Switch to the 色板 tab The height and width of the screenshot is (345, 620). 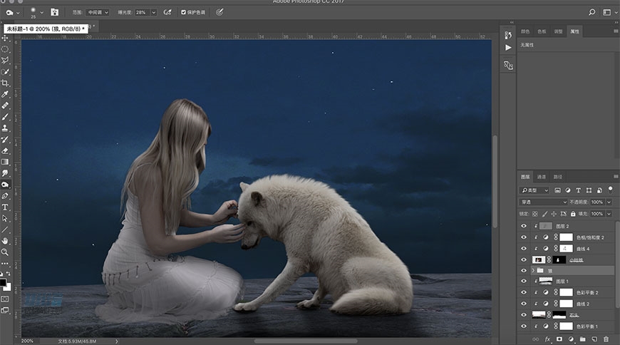coord(542,31)
